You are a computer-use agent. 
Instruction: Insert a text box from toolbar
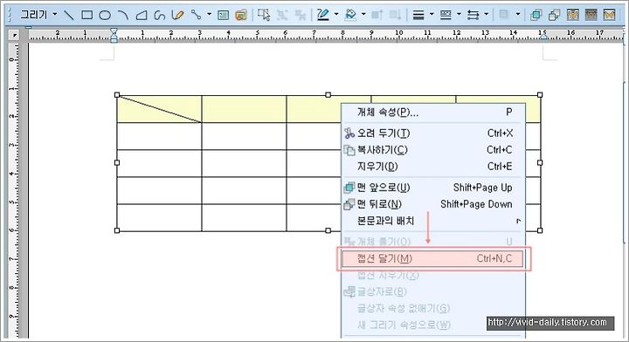(x=223, y=15)
